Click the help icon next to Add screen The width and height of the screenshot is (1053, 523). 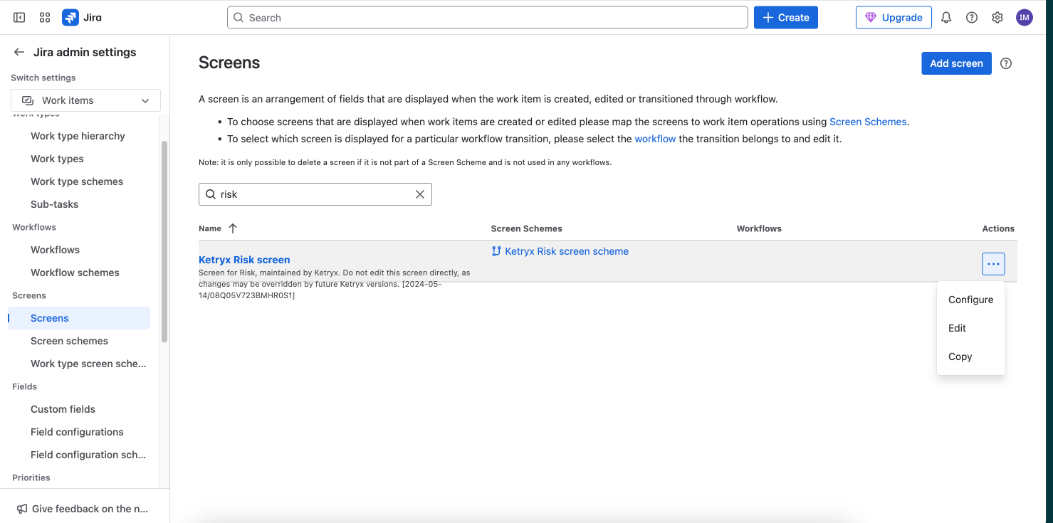(1006, 63)
